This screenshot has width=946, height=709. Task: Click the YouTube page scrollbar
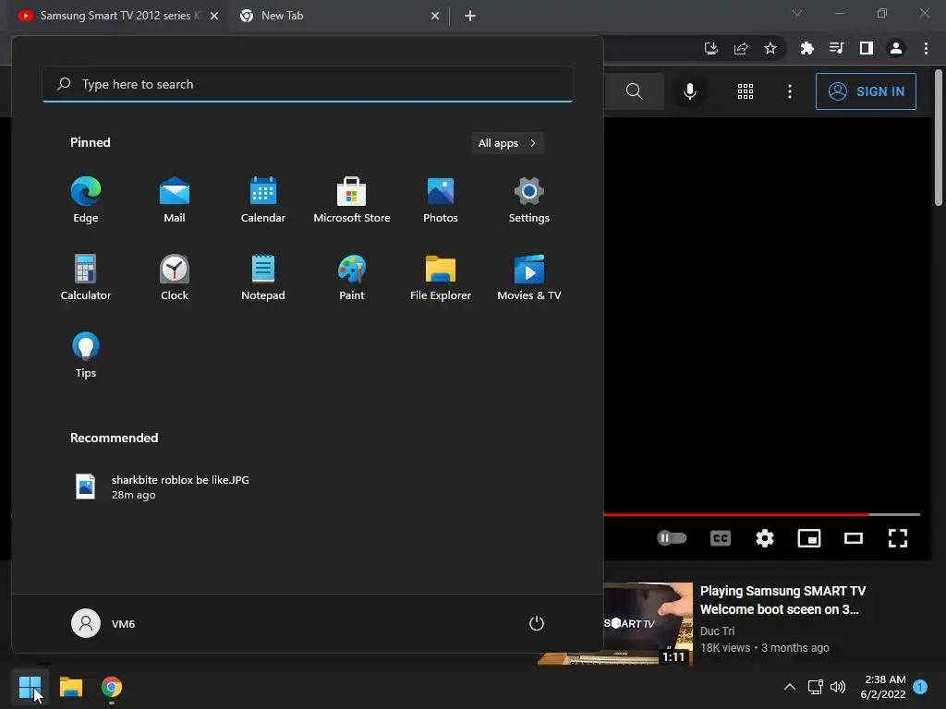[x=939, y=138]
